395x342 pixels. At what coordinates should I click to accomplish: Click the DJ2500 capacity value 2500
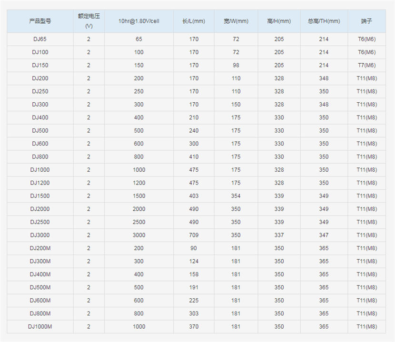[x=139, y=222]
